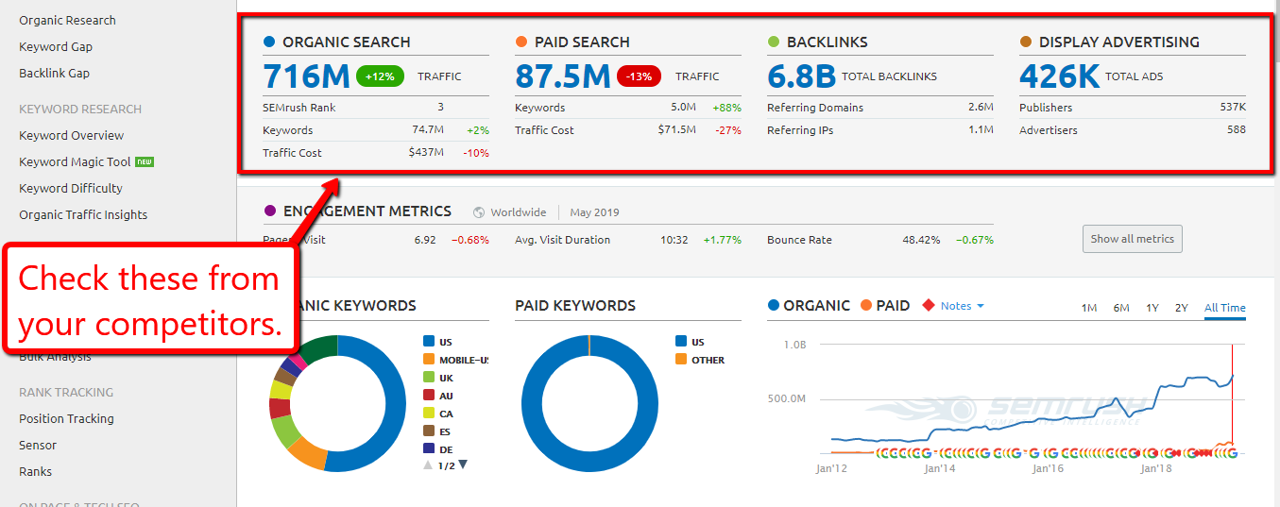Click the US legend color swatch in organic keywords
This screenshot has width=1280, height=507.
click(429, 342)
